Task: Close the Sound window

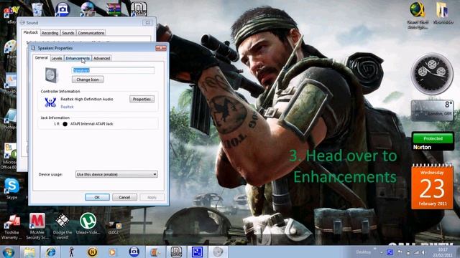Action: pyautogui.click(x=147, y=22)
